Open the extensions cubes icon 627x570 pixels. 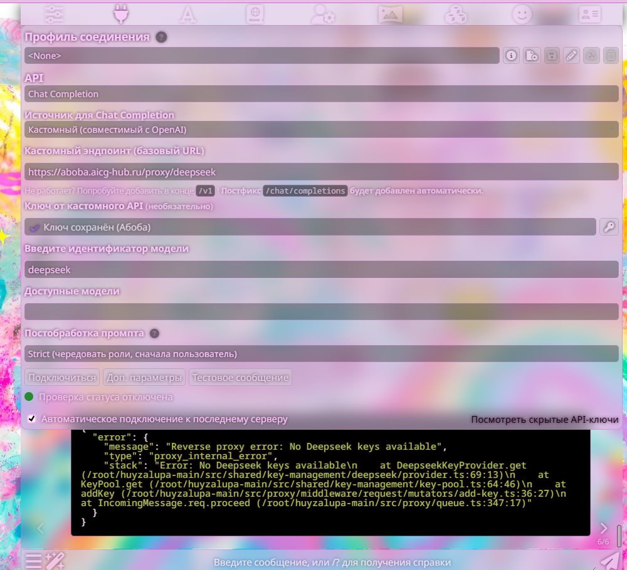(x=456, y=15)
